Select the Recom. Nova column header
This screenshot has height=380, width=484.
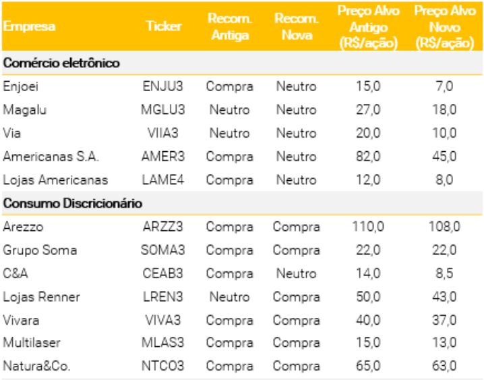coord(296,27)
